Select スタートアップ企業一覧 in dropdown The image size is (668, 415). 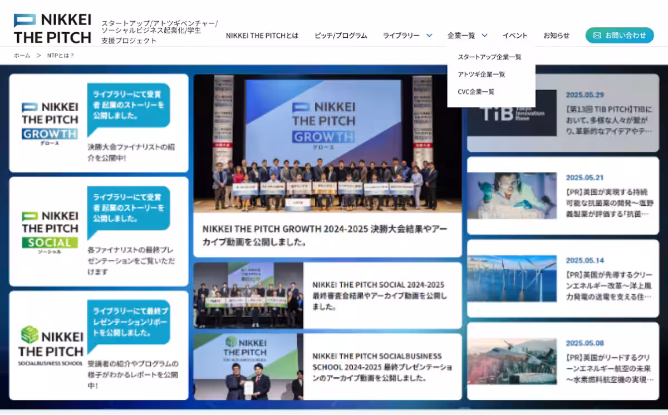(x=490, y=57)
